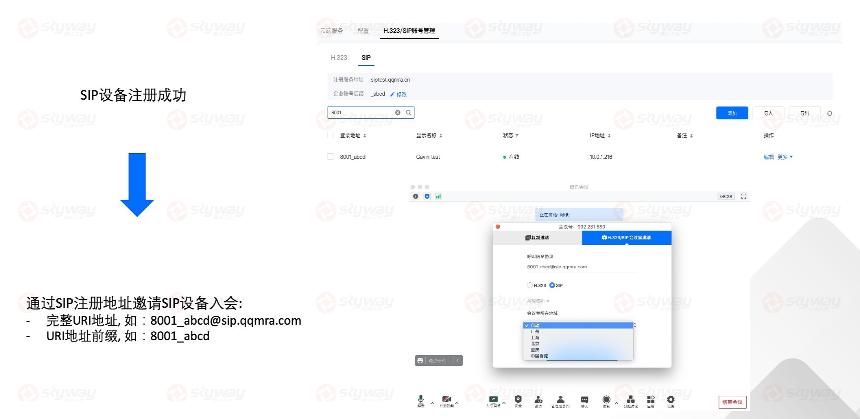The width and height of the screenshot is (860, 419).
Task: Clear the 8001 search box text
Action: pos(398,112)
